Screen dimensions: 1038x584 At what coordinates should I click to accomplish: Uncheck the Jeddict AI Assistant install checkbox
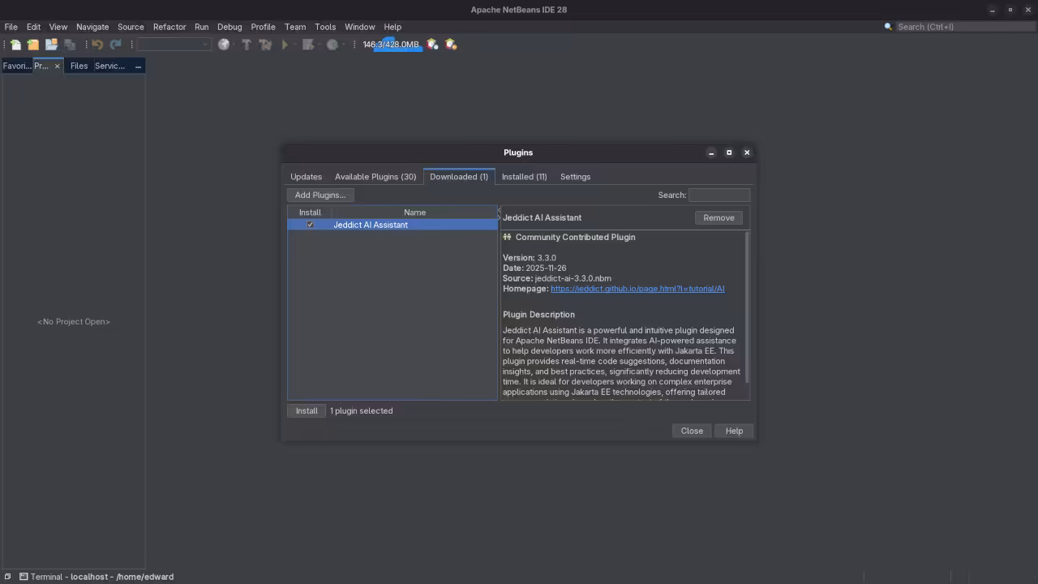(310, 225)
